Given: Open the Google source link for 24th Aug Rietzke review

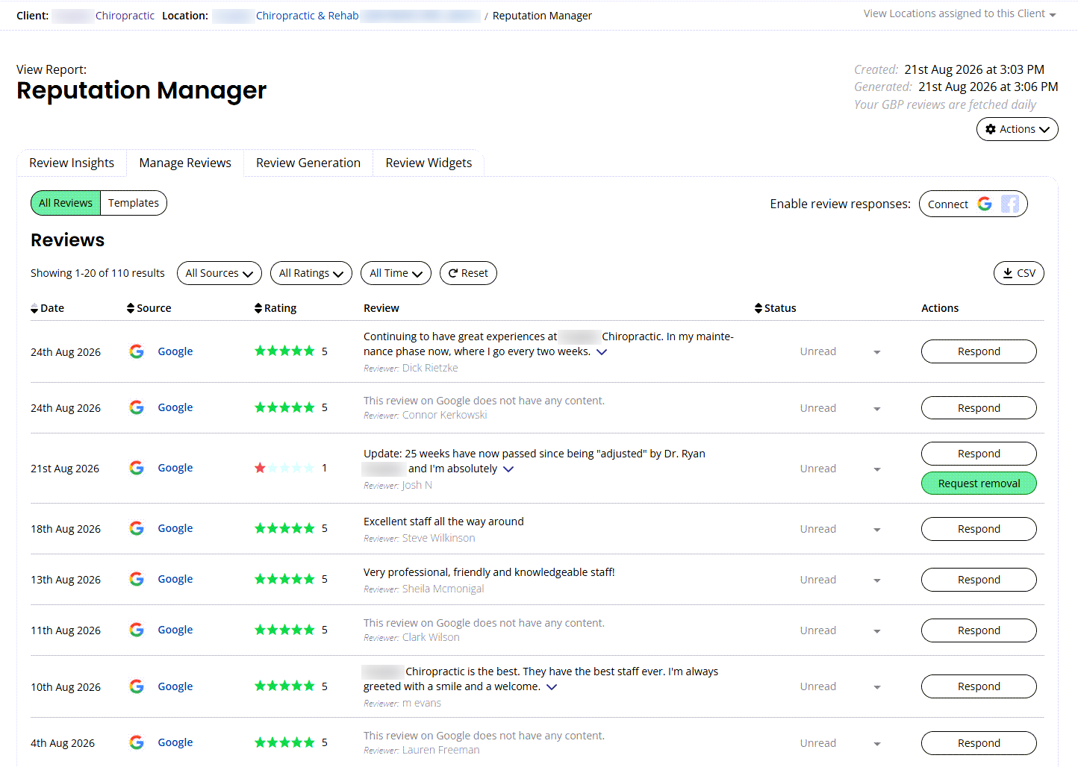Looking at the screenshot, I should 175,351.
